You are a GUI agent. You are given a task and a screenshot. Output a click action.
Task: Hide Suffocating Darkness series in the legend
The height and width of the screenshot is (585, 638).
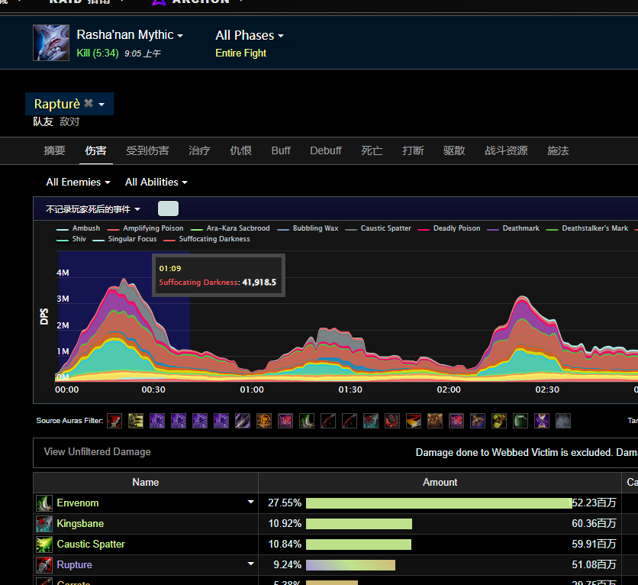tap(214, 239)
